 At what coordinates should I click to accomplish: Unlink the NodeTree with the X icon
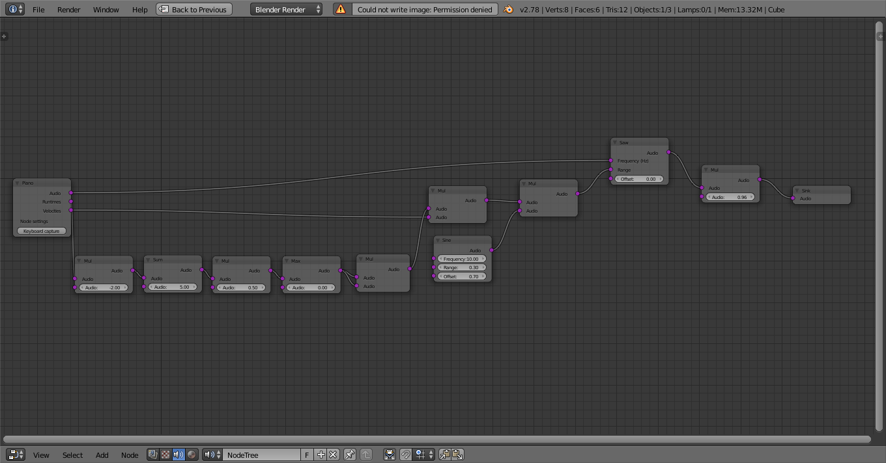[333, 455]
